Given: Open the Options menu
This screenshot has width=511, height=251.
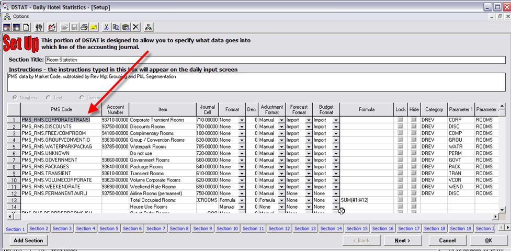Looking at the screenshot, I should [21, 16].
